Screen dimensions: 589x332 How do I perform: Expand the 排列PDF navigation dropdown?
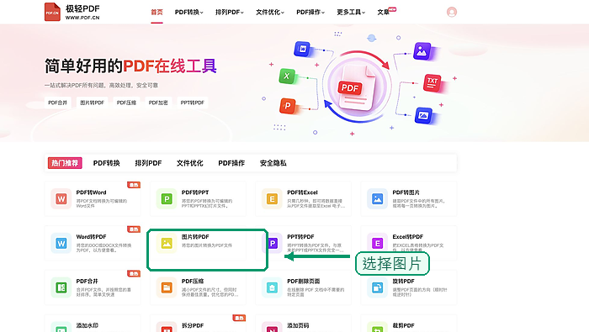pos(230,13)
